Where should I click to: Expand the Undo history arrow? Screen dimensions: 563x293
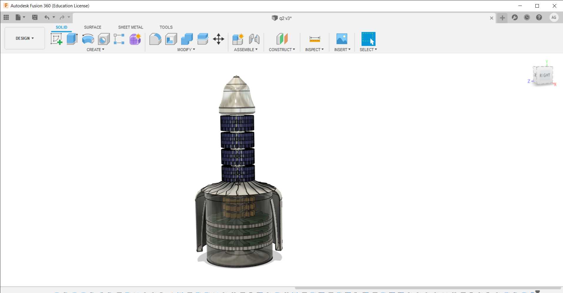[x=54, y=17]
